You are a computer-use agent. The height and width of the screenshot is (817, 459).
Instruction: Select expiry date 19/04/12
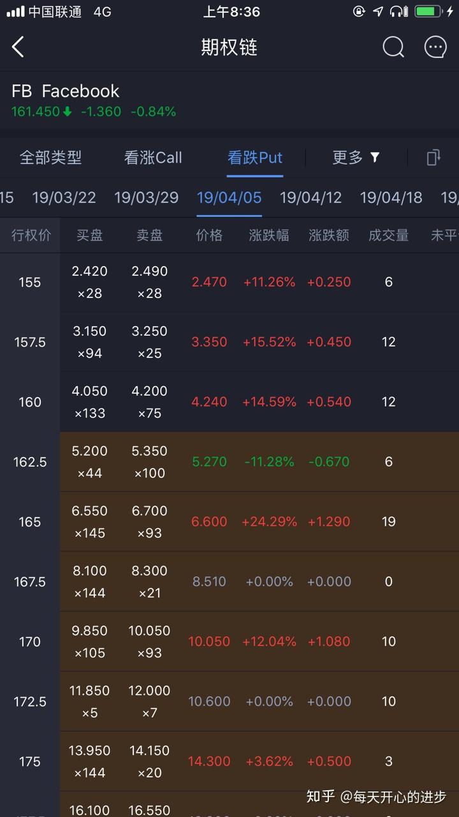(x=310, y=197)
